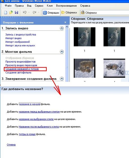
Task: Open a project with the folder icon
Action: click(11, 12)
